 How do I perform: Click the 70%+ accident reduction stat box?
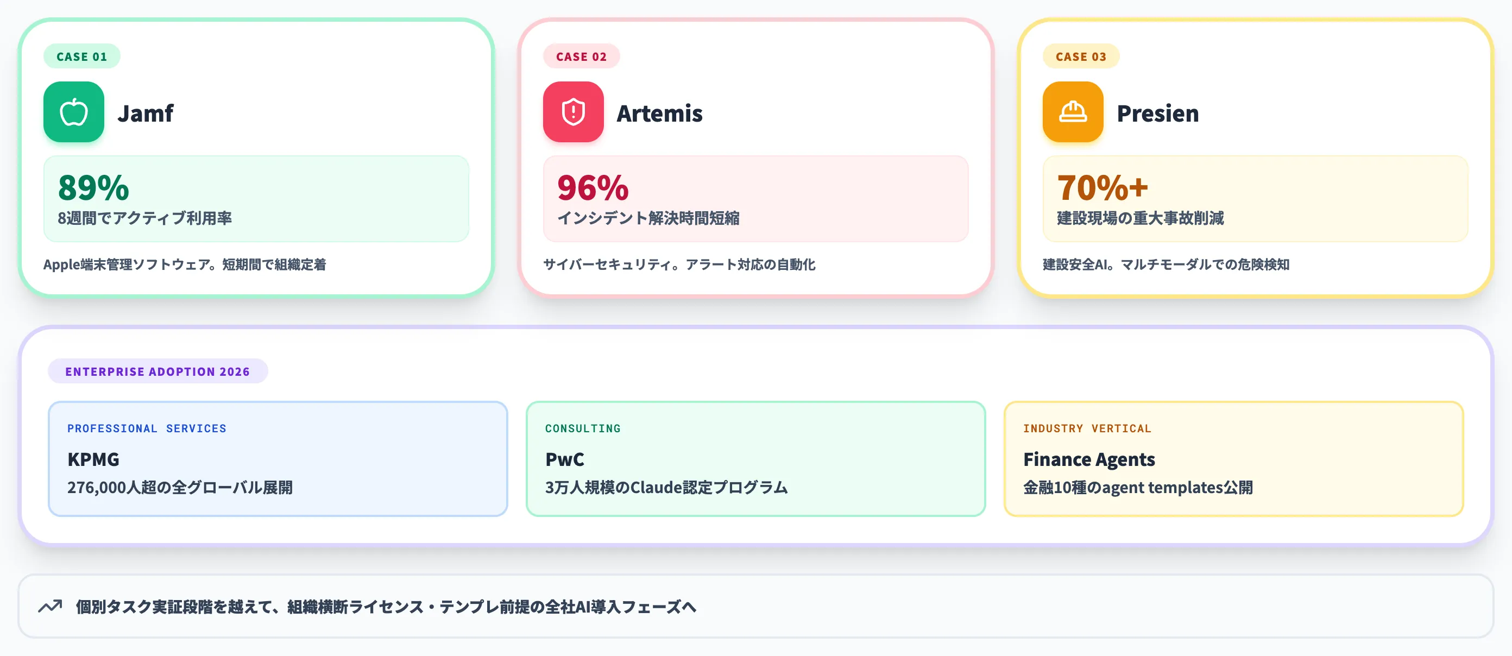[x=1255, y=199]
